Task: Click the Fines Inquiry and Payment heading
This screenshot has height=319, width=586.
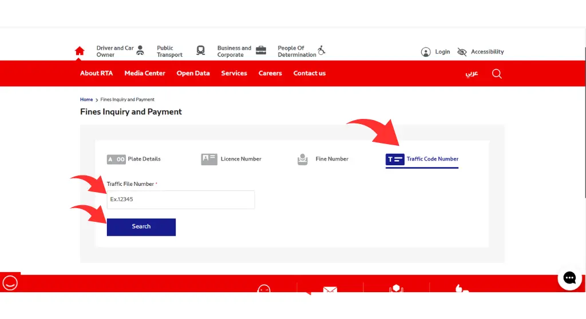Action: [x=131, y=111]
